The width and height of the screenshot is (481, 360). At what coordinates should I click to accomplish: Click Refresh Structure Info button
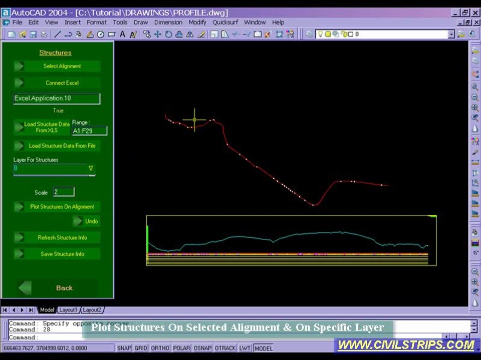(57, 237)
